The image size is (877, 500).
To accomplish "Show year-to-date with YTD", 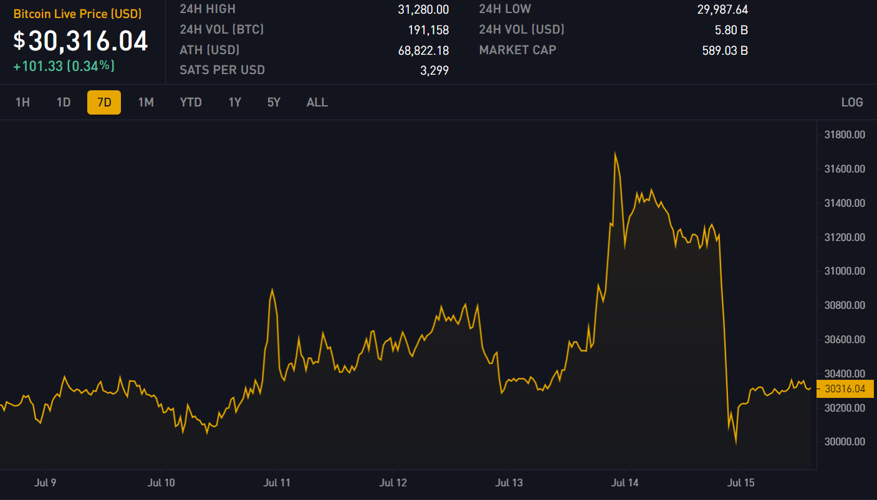I will [191, 102].
